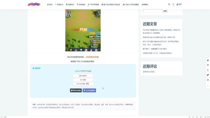Click the game video thumbnail showing 开战

coord(83,30)
